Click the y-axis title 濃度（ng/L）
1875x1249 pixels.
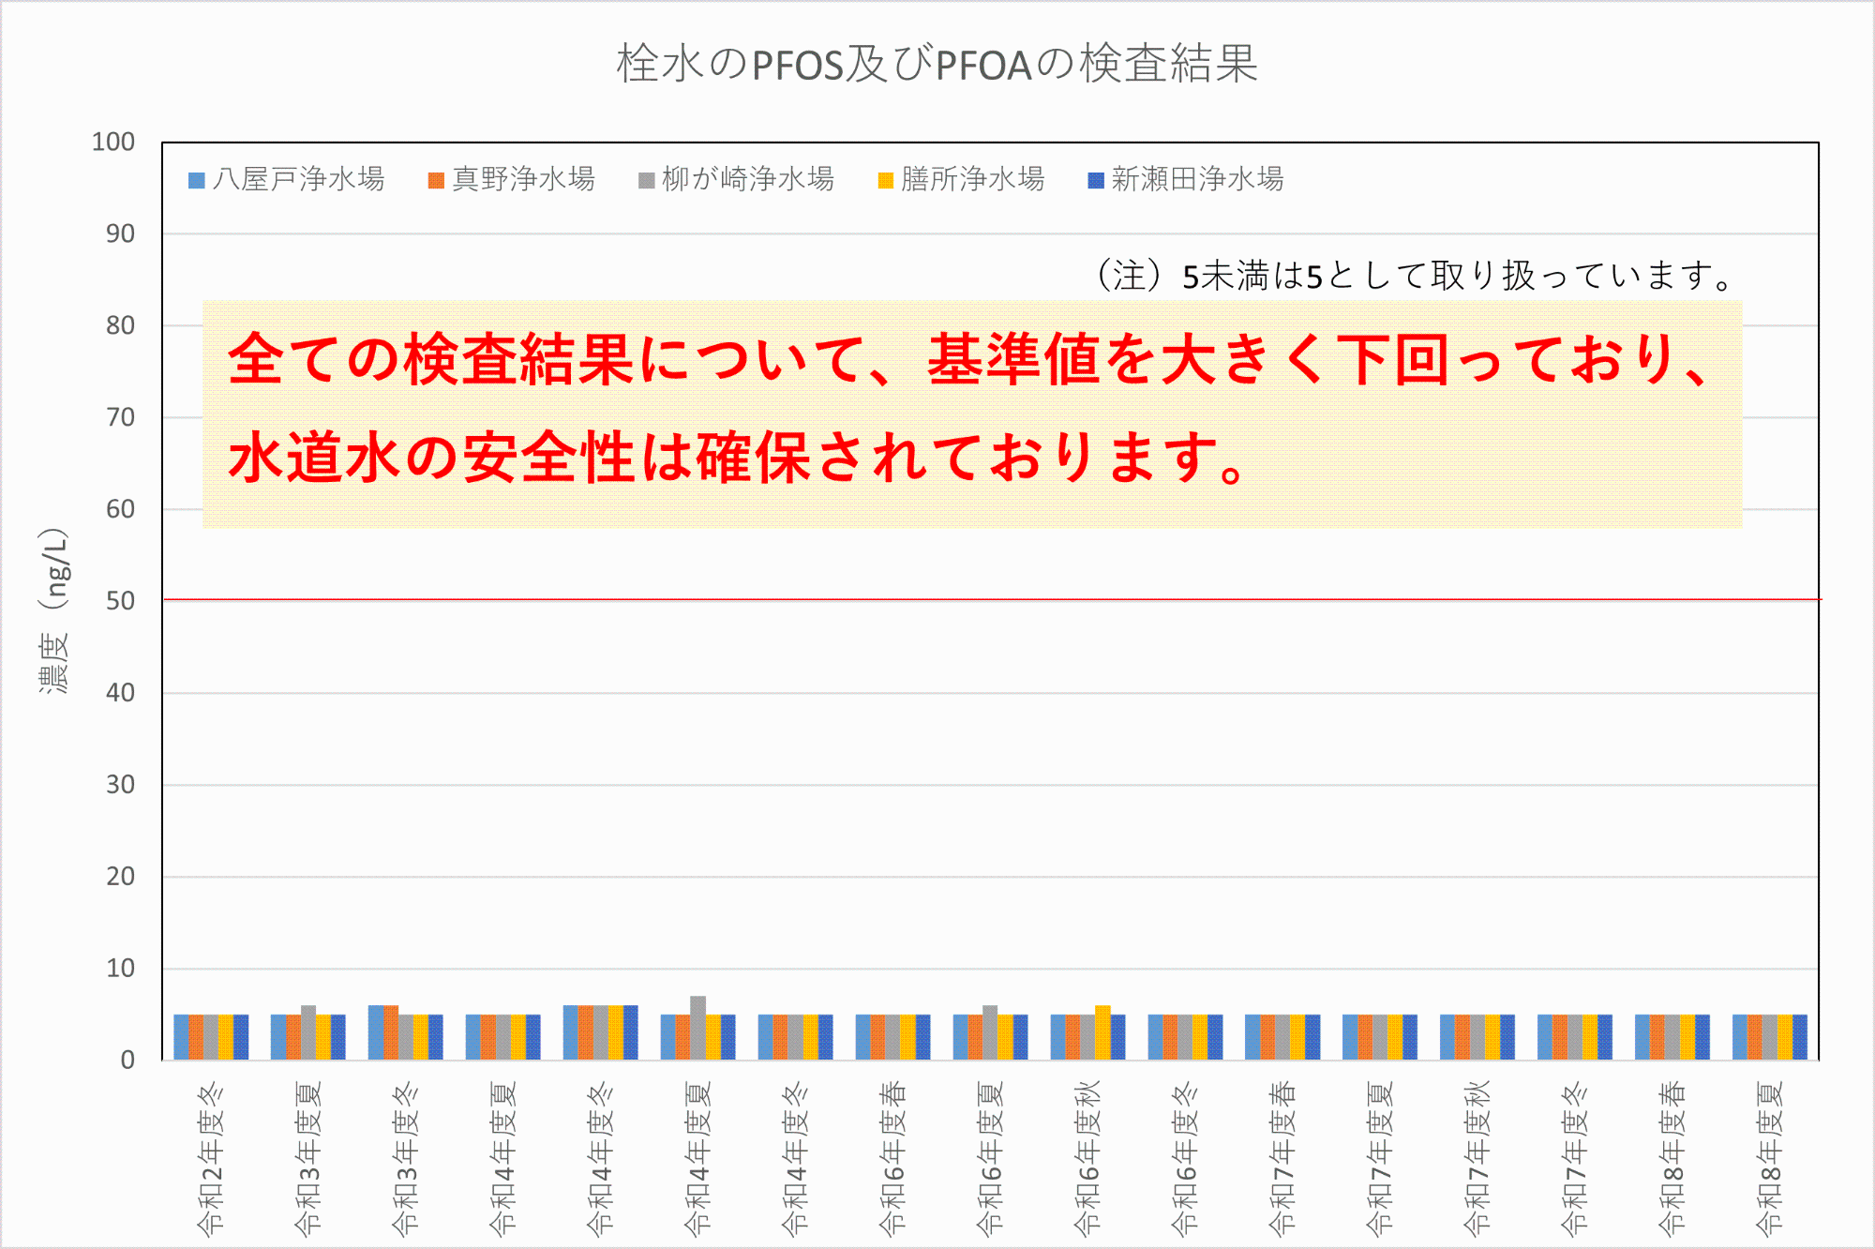click(54, 611)
